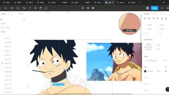The width and height of the screenshot is (169, 95).
Task: Close the active cara file tab
Action: (x=113, y=2)
